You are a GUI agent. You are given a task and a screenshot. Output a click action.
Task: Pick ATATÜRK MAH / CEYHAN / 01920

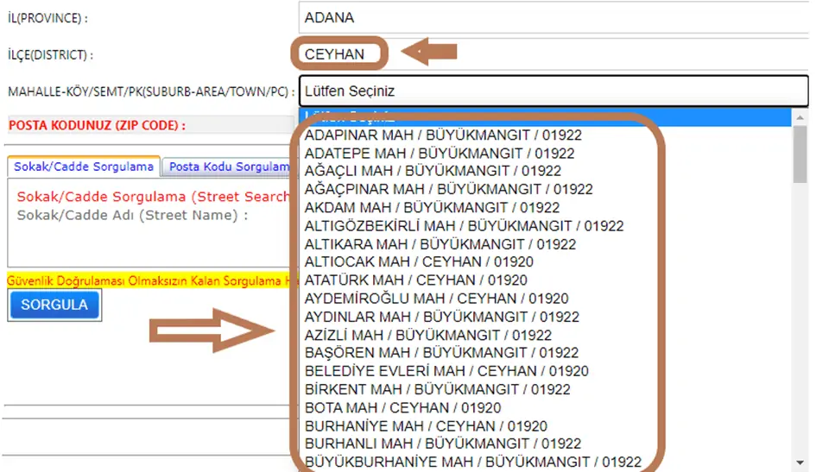(x=415, y=280)
